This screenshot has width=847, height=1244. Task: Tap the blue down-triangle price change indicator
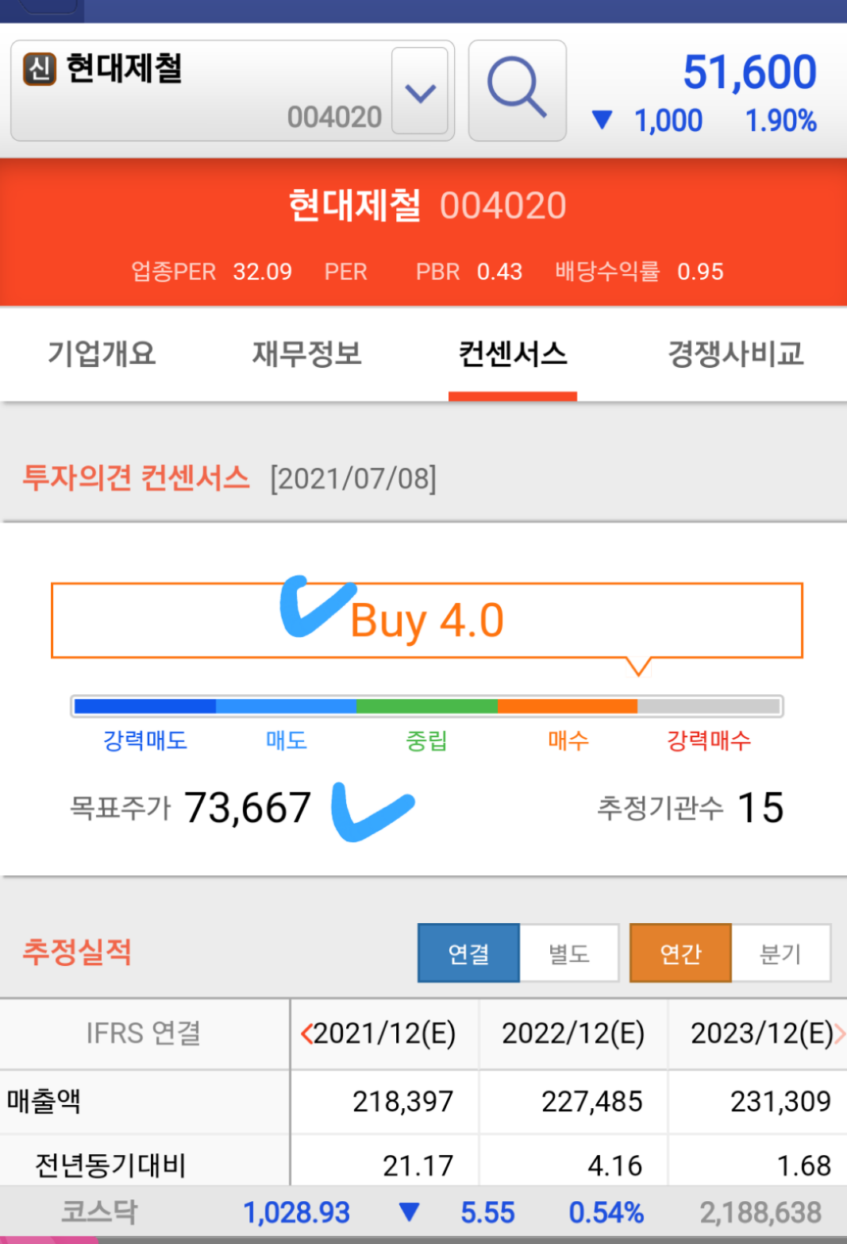click(603, 120)
